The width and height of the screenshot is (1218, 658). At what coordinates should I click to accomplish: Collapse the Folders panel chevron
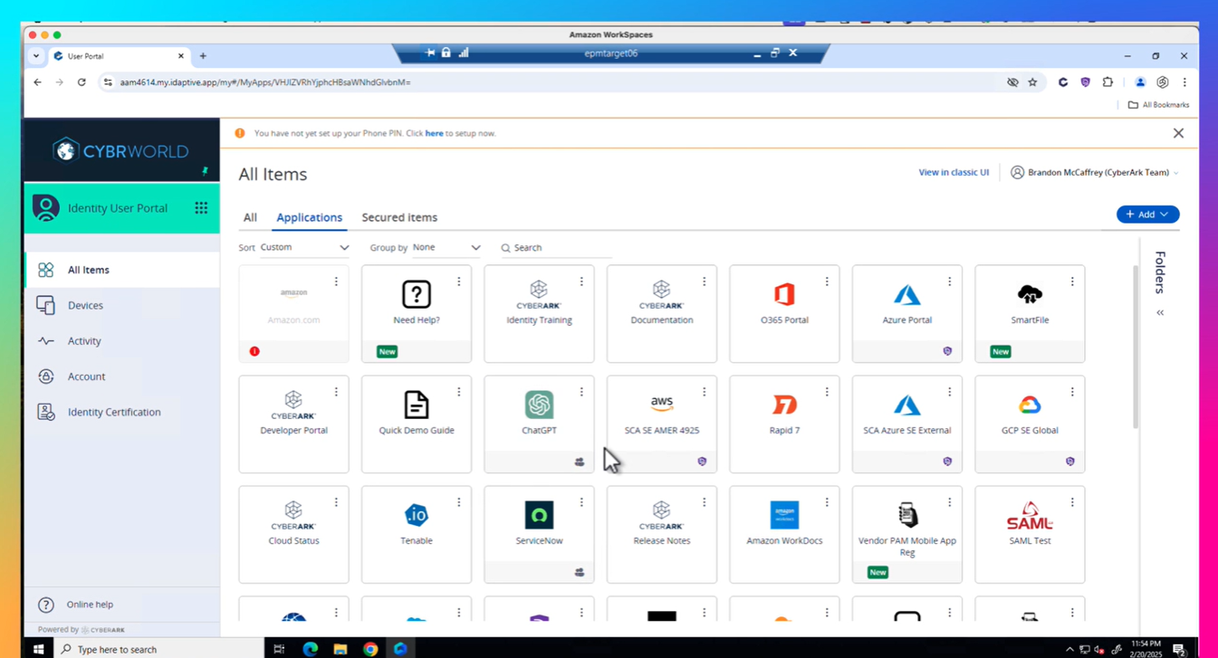click(x=1160, y=312)
